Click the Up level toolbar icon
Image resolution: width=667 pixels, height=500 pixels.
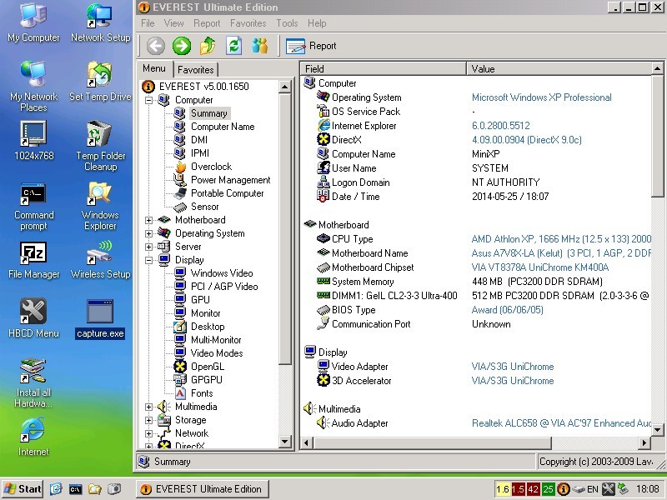coord(208,46)
